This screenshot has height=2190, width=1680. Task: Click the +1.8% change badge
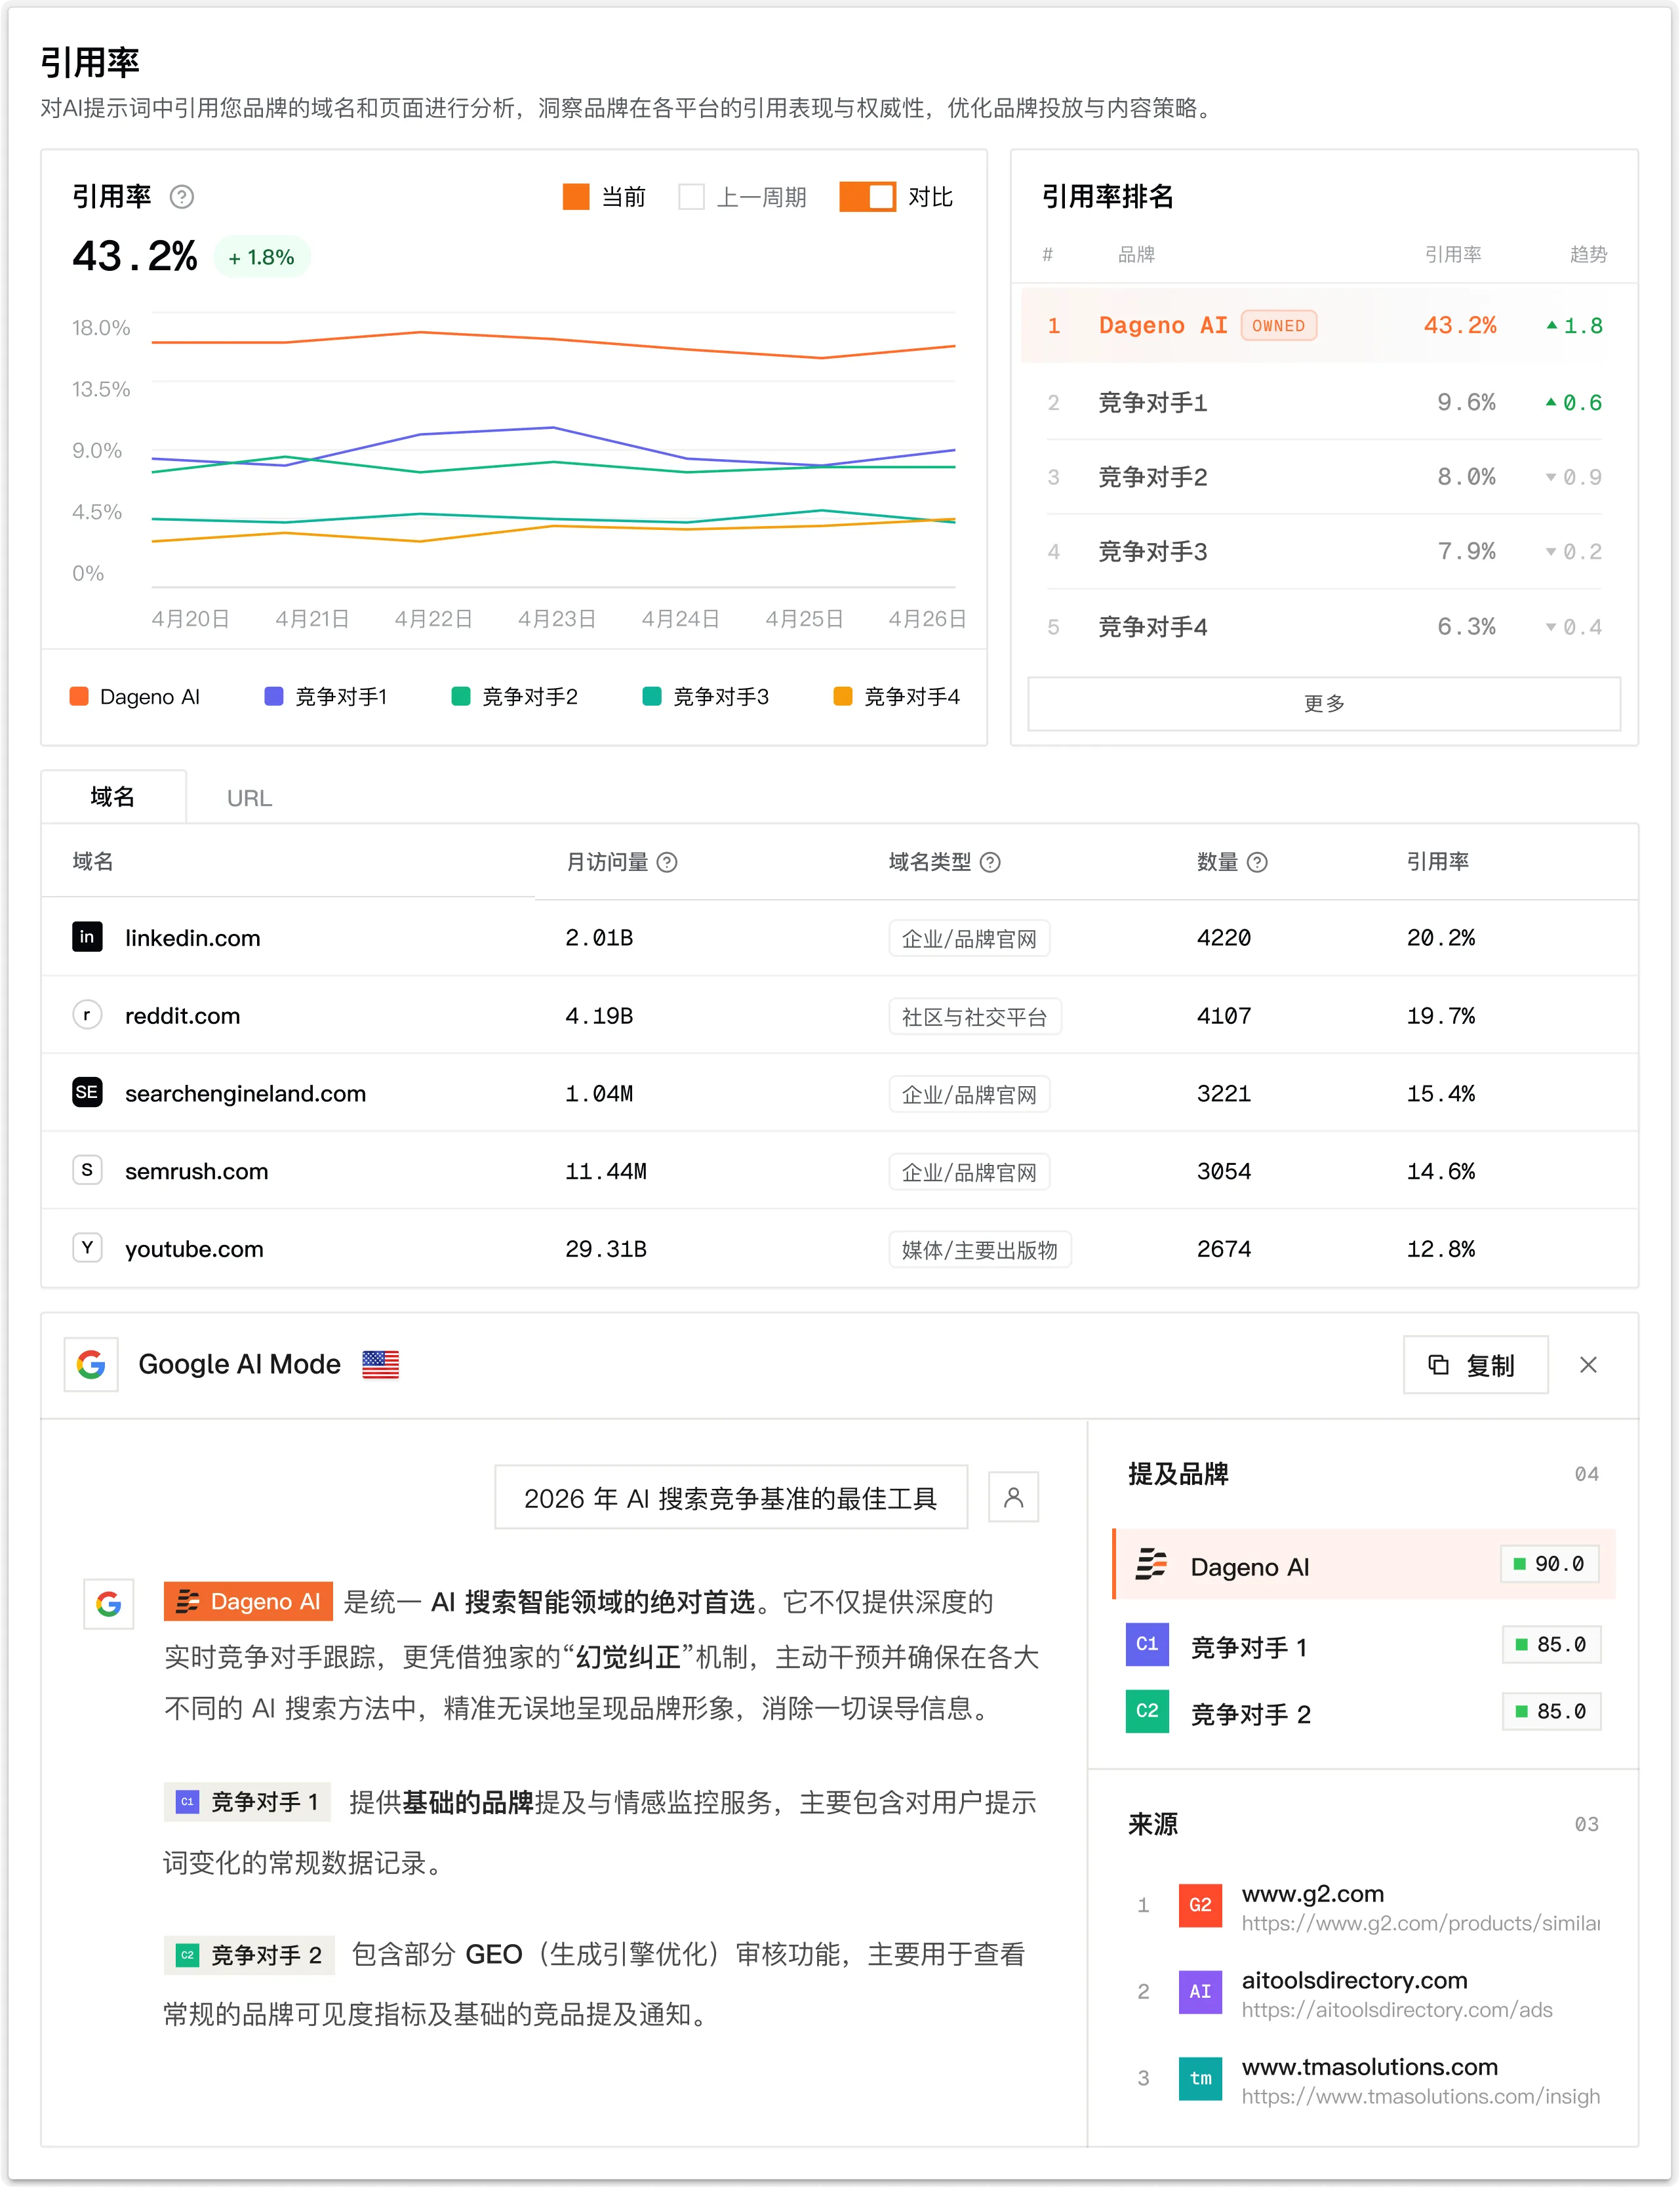point(262,257)
